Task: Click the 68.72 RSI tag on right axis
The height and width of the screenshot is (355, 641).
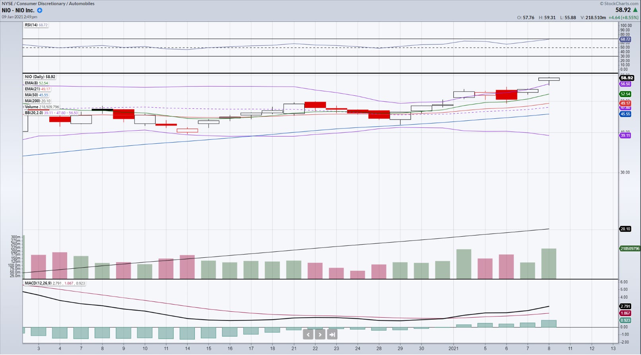Action: (625, 39)
